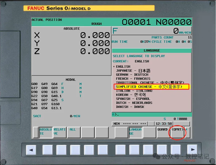Viewport: 216px width, 165px height.
Task: Click modal code G160
Action: point(55,104)
